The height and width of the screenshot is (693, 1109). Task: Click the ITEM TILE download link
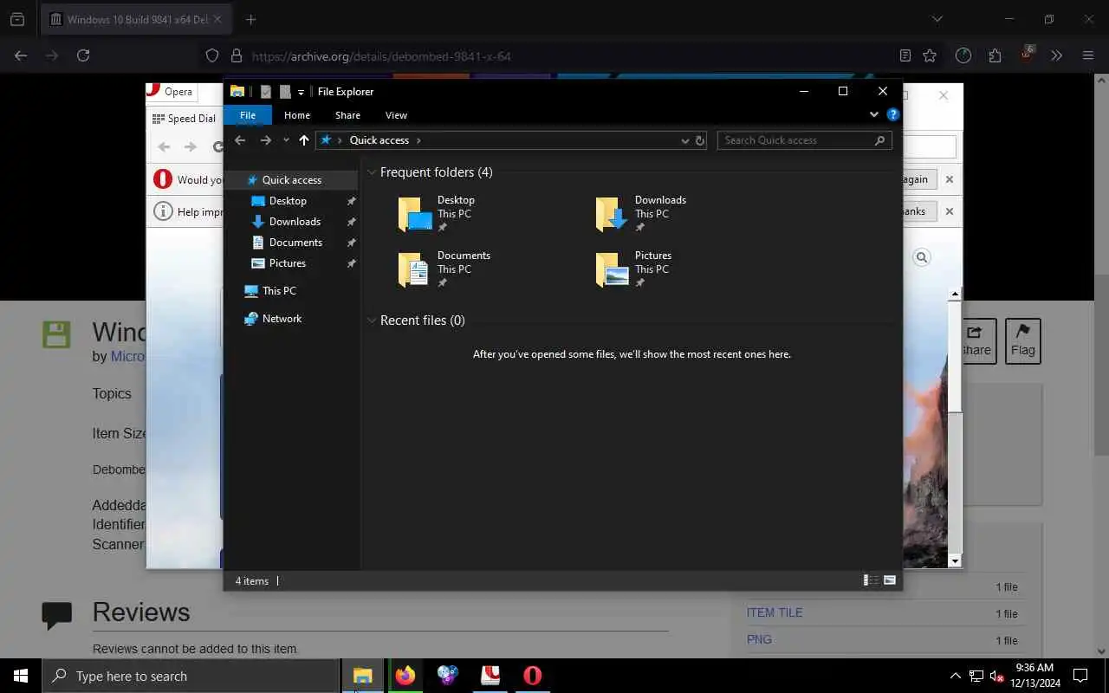point(775,612)
